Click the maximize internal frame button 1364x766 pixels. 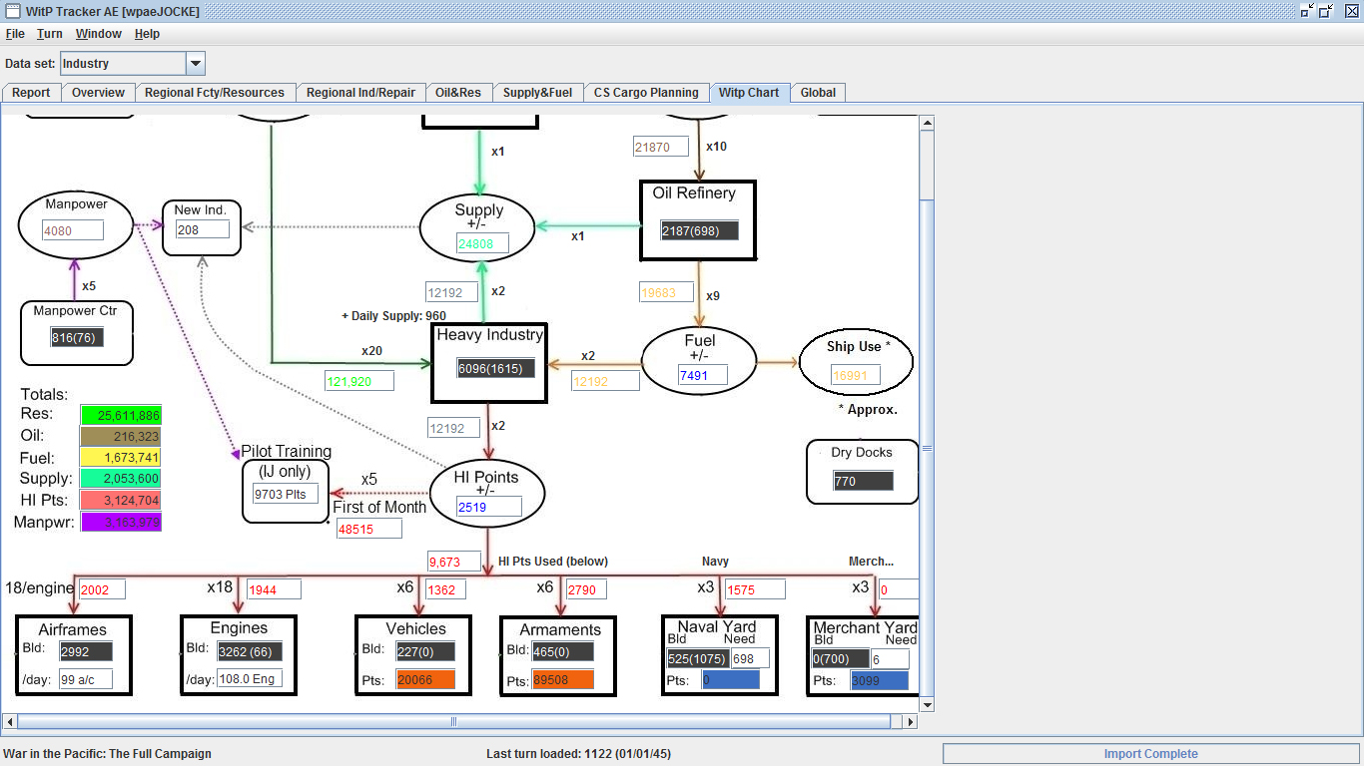[1326, 11]
